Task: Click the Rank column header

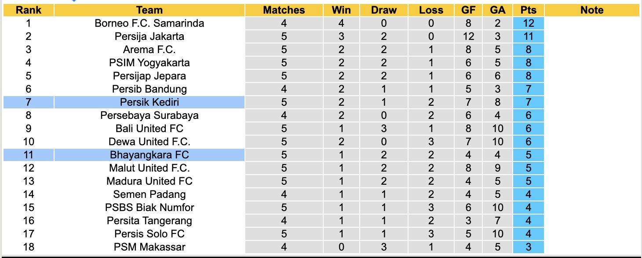Action: 29,10
